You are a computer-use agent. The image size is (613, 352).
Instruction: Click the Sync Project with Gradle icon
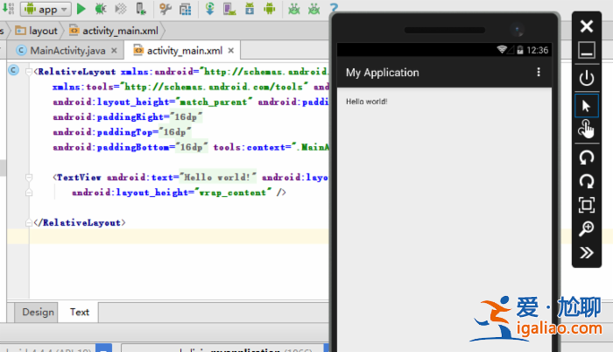point(210,9)
